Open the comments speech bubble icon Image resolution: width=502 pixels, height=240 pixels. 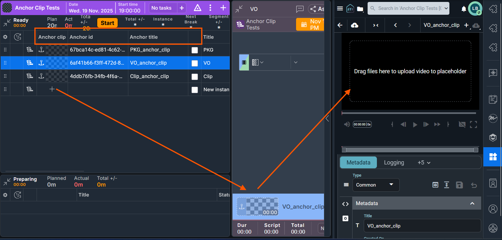(x=300, y=9)
